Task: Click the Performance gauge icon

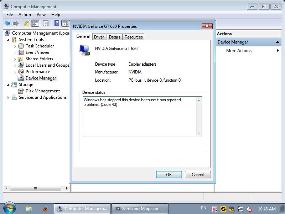Action: click(x=21, y=72)
